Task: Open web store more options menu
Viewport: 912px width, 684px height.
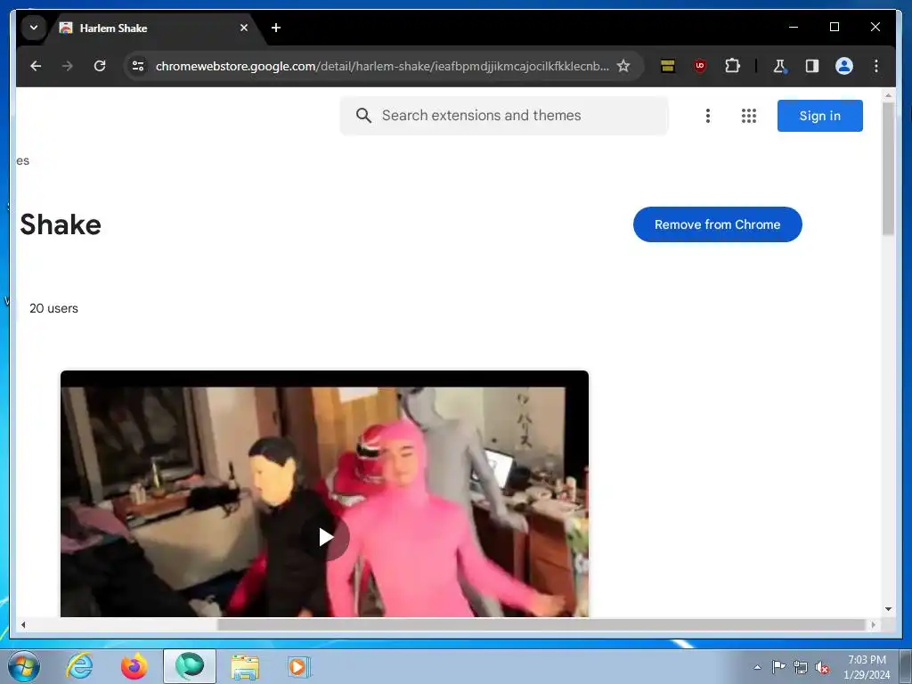Action: 708,116
